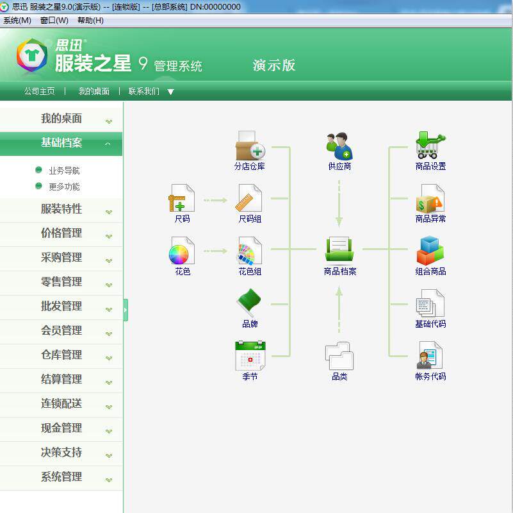This screenshot has width=513, height=513.
Task: Go to 我的桌面 link in green bar
Action: (x=94, y=91)
